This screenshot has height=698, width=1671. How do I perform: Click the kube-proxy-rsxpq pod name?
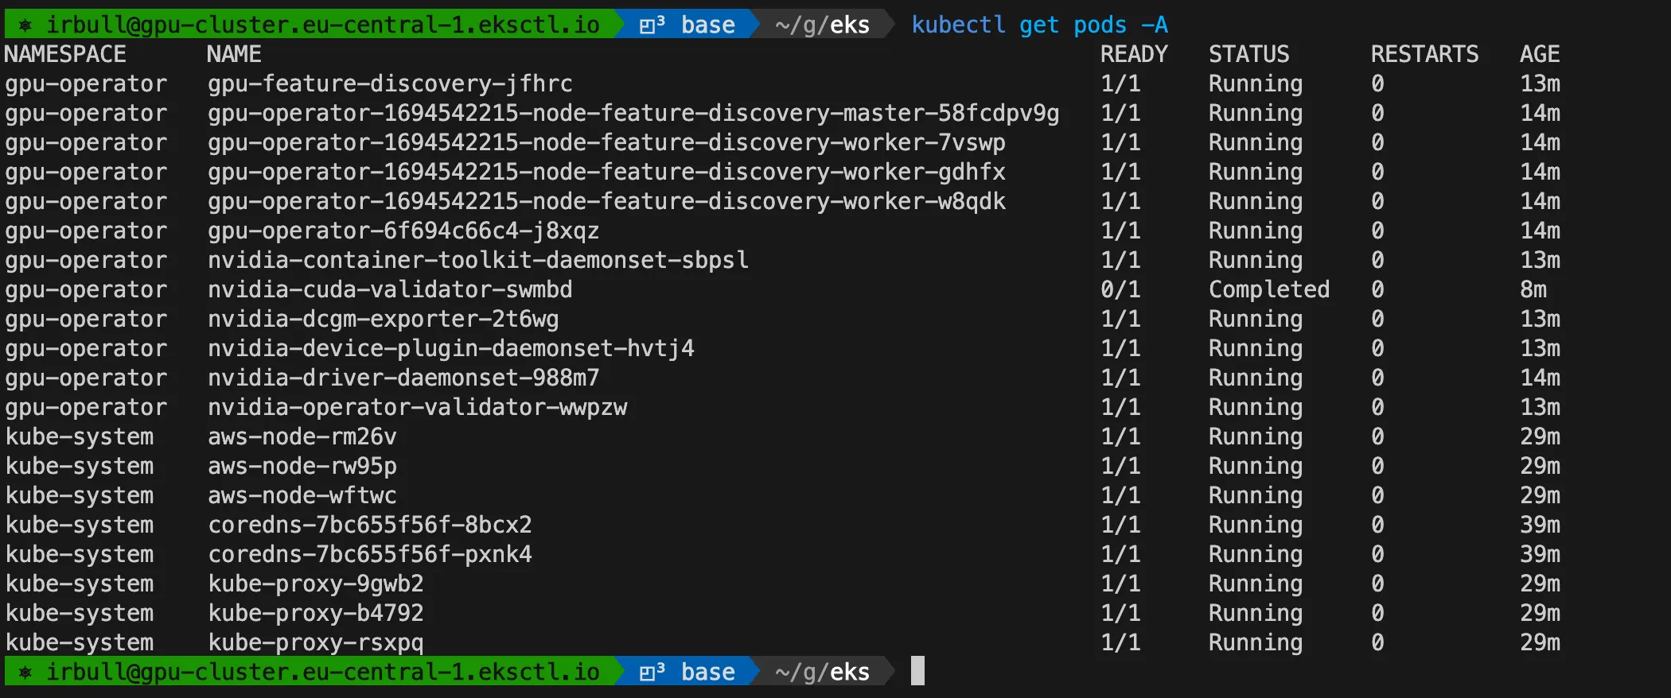tap(316, 642)
